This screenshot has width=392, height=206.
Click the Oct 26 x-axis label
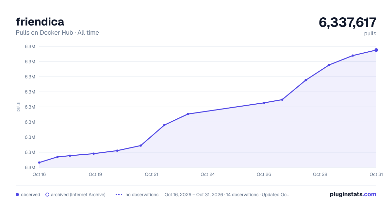[x=264, y=174]
